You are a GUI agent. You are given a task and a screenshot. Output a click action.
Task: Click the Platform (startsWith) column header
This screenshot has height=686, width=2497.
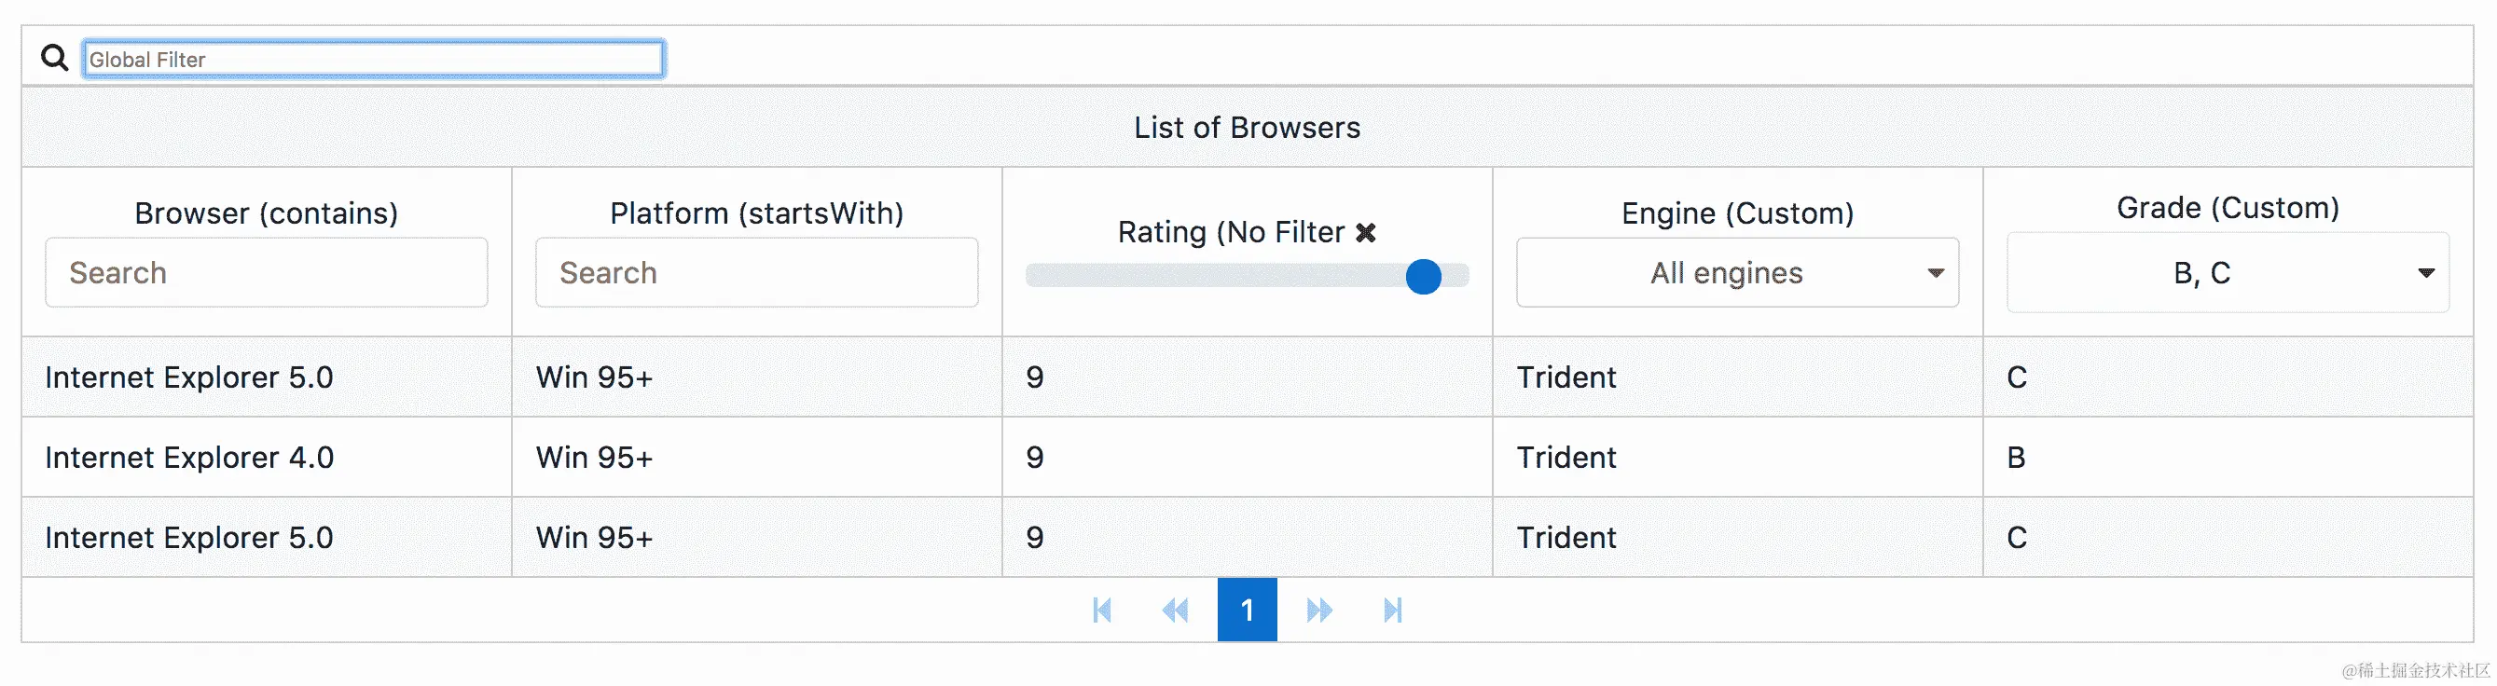756,213
